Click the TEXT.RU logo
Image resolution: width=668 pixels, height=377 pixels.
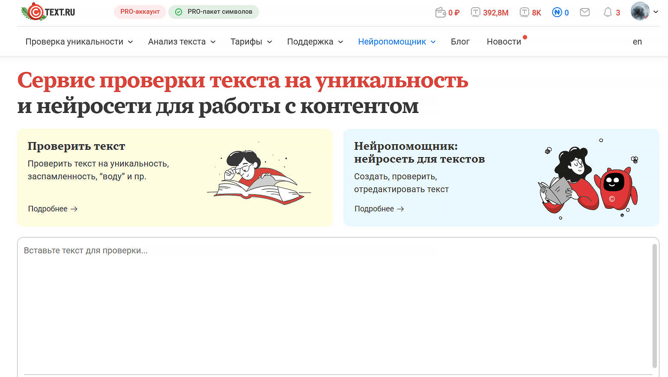click(47, 12)
